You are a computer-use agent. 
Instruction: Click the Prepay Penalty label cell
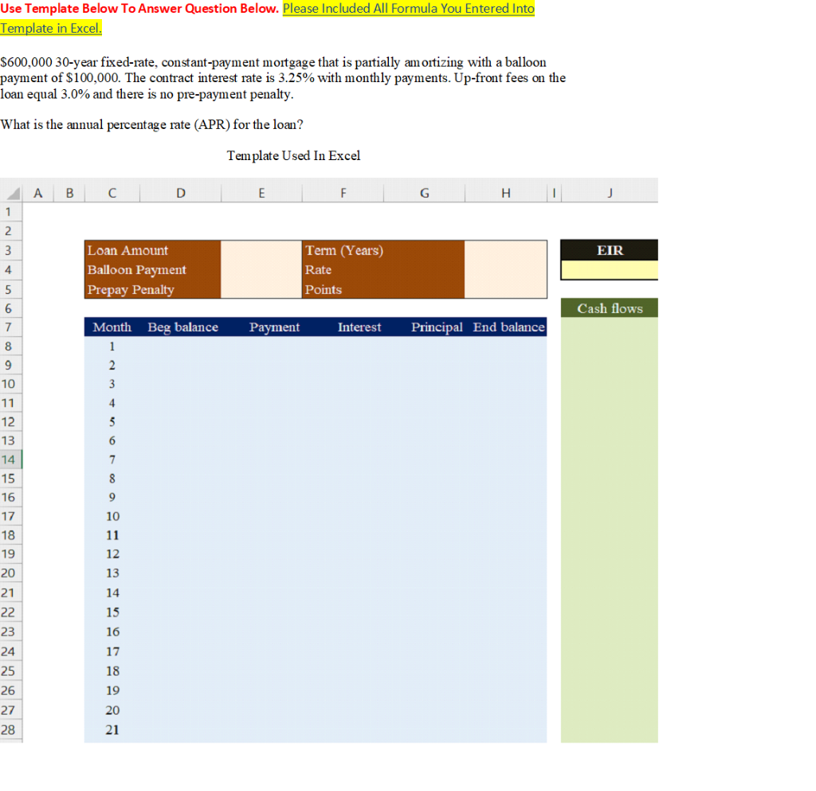pyautogui.click(x=153, y=289)
